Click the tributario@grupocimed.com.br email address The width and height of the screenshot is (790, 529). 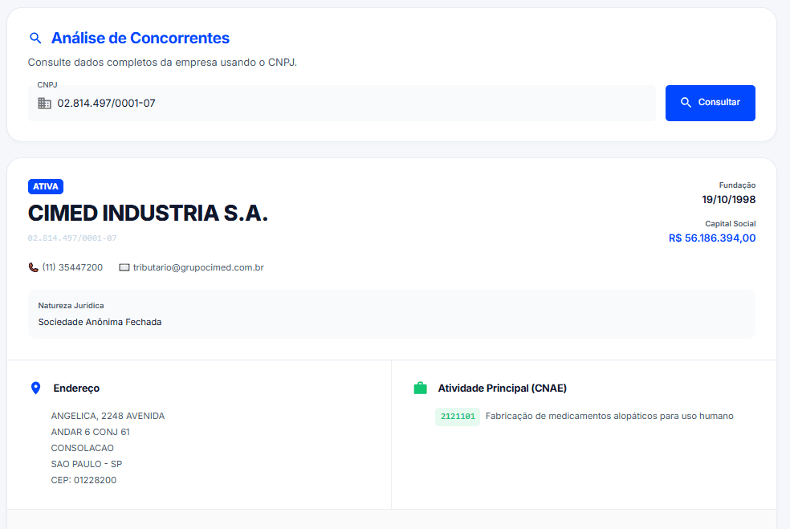coord(193,267)
